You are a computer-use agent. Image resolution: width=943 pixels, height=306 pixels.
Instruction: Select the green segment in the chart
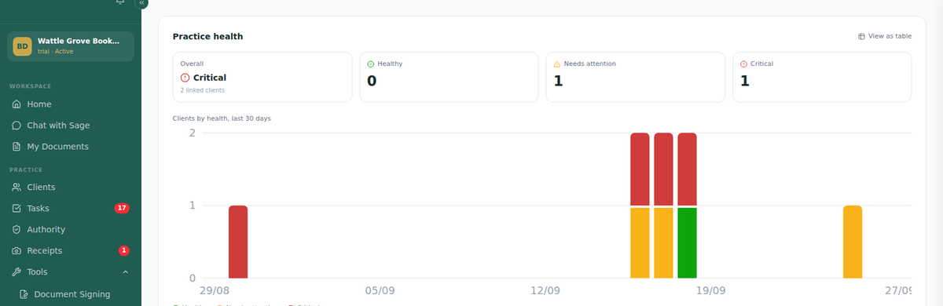pyautogui.click(x=688, y=242)
